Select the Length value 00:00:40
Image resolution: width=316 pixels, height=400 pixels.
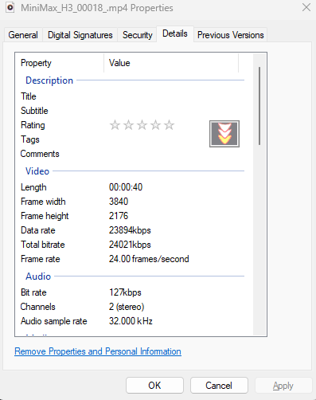pos(126,187)
